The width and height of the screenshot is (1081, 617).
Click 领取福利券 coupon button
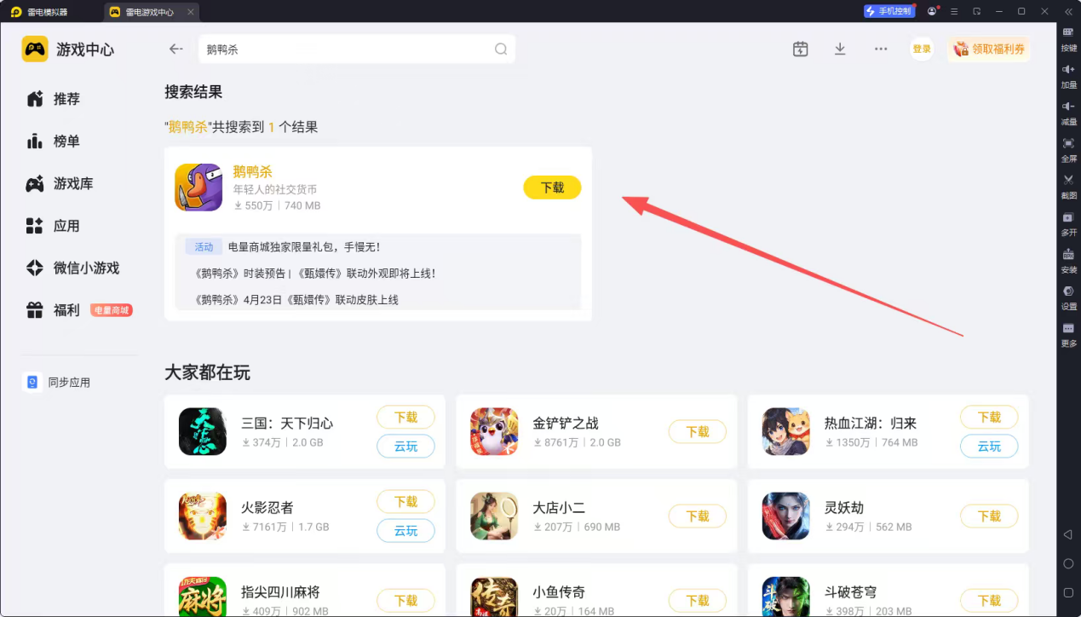989,49
